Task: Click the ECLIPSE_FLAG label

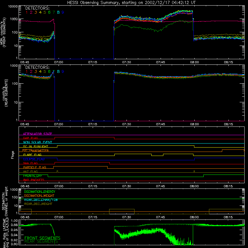Action: 34,159
